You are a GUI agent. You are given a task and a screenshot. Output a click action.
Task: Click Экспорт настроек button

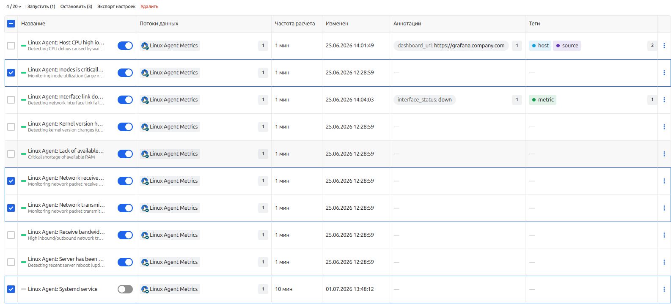pos(116,6)
